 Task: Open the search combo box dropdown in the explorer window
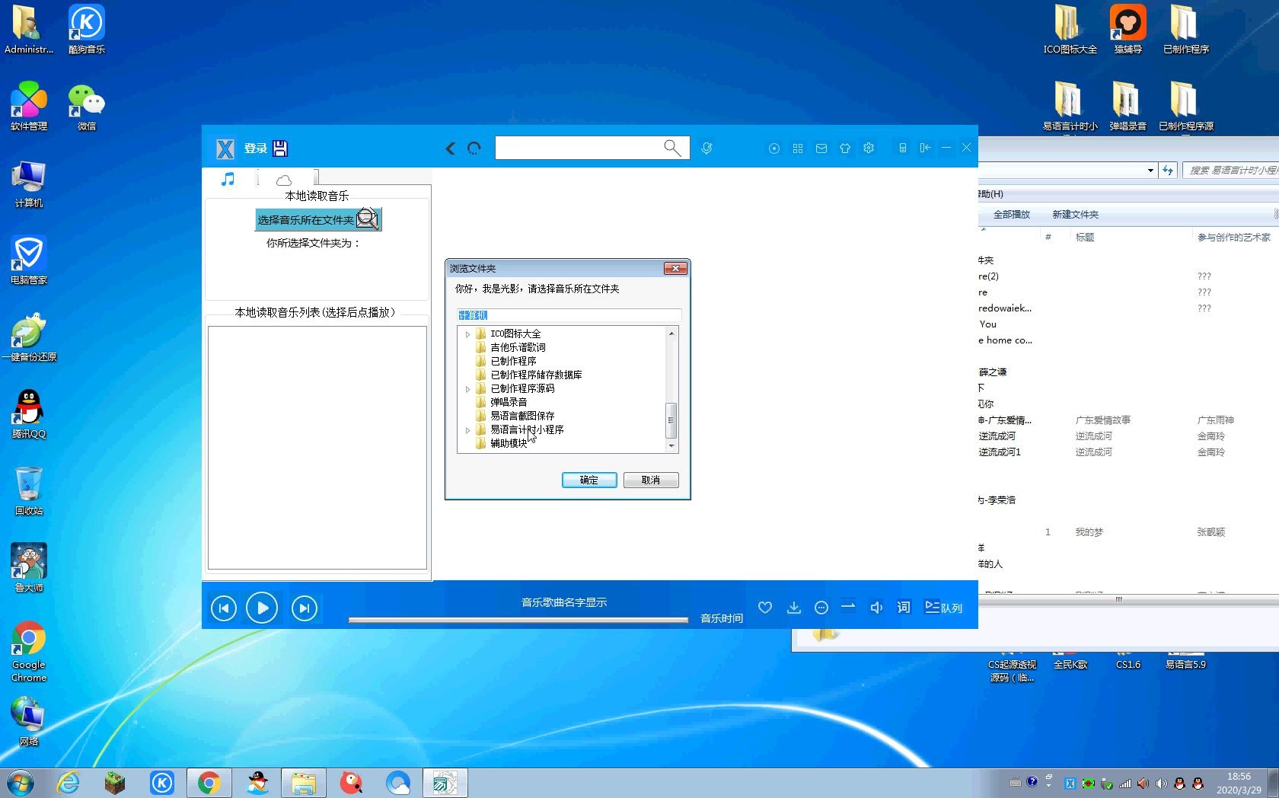click(1152, 170)
